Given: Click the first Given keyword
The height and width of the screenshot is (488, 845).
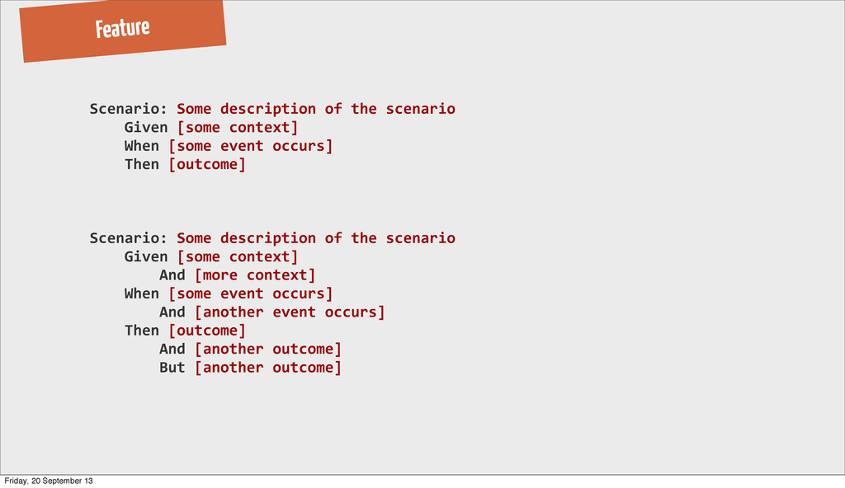Looking at the screenshot, I should [x=146, y=128].
